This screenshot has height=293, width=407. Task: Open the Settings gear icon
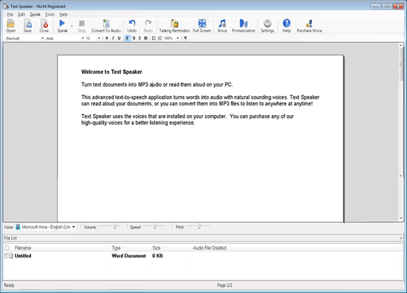[267, 24]
